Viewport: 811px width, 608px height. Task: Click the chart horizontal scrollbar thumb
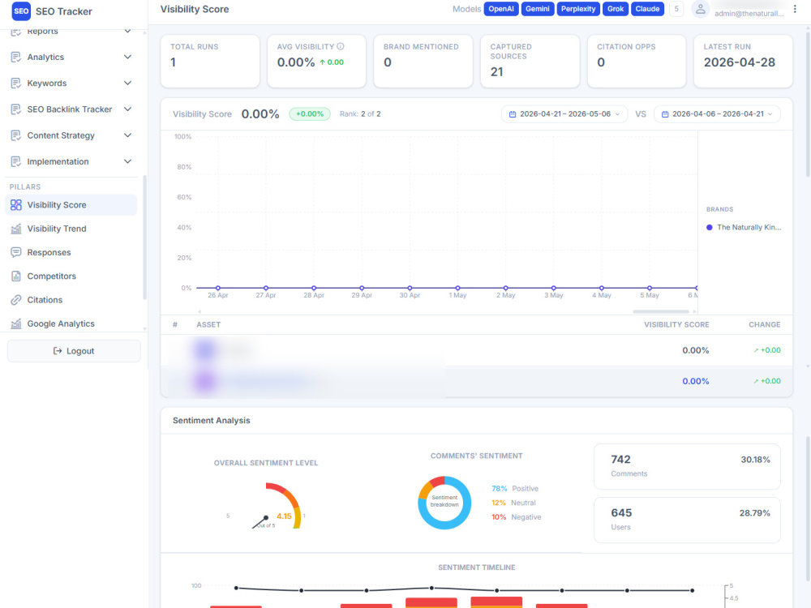point(661,312)
